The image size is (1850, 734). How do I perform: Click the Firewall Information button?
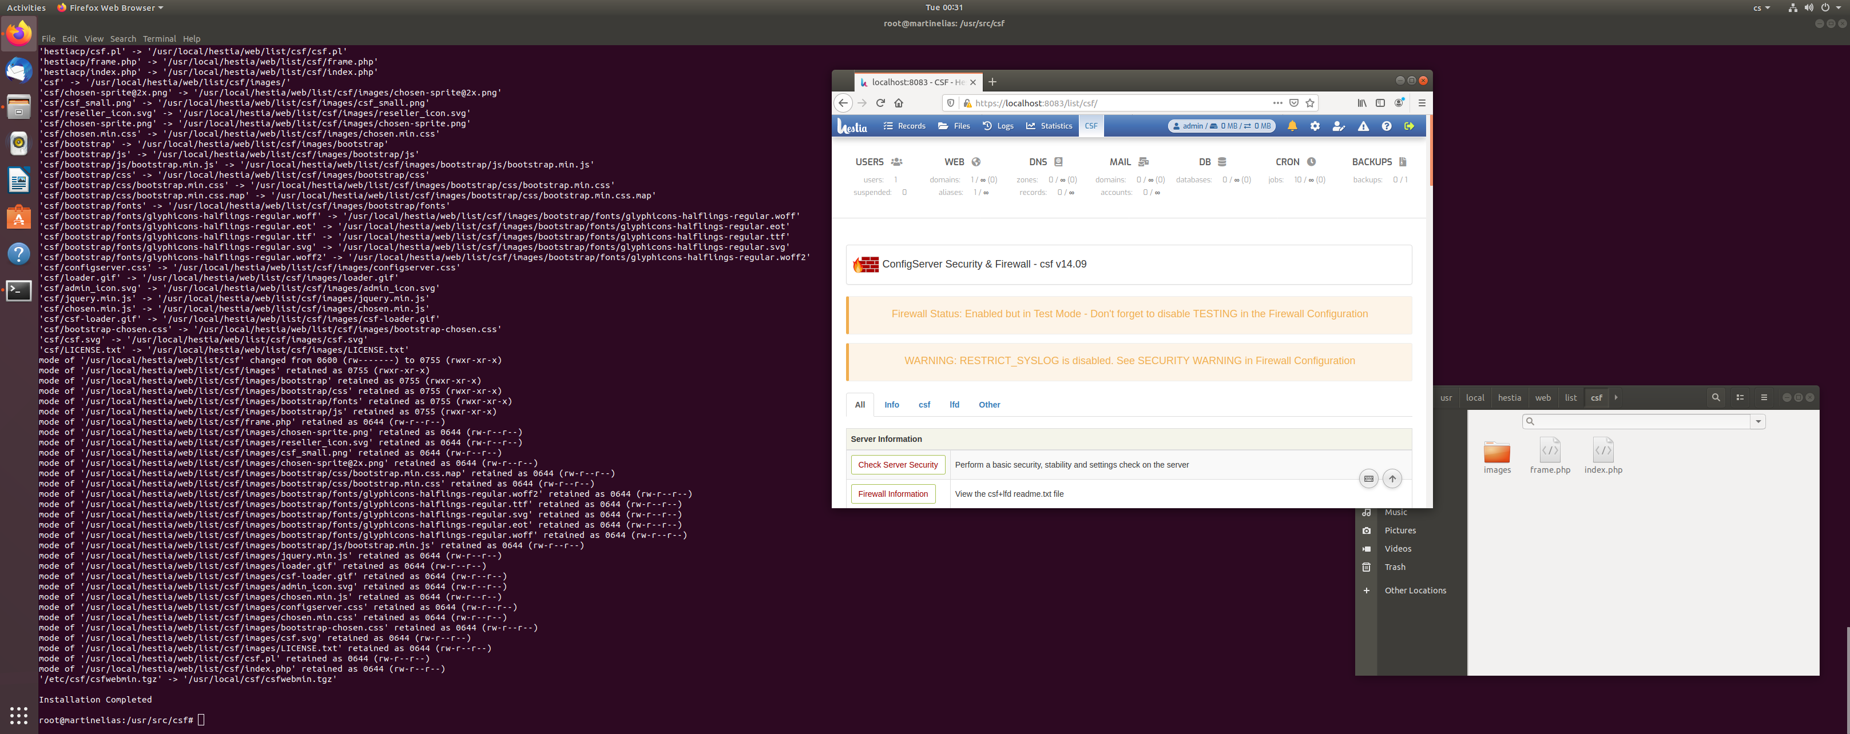(x=893, y=494)
